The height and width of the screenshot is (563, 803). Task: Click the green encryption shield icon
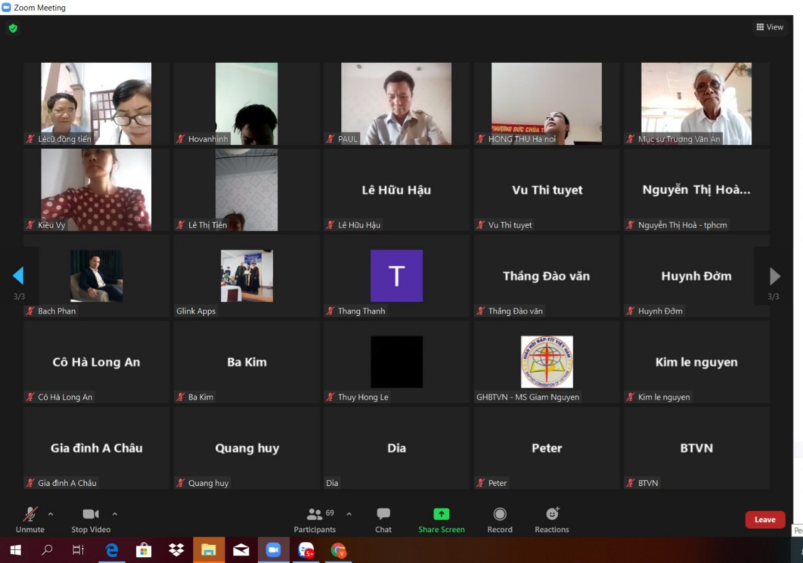pyautogui.click(x=13, y=28)
